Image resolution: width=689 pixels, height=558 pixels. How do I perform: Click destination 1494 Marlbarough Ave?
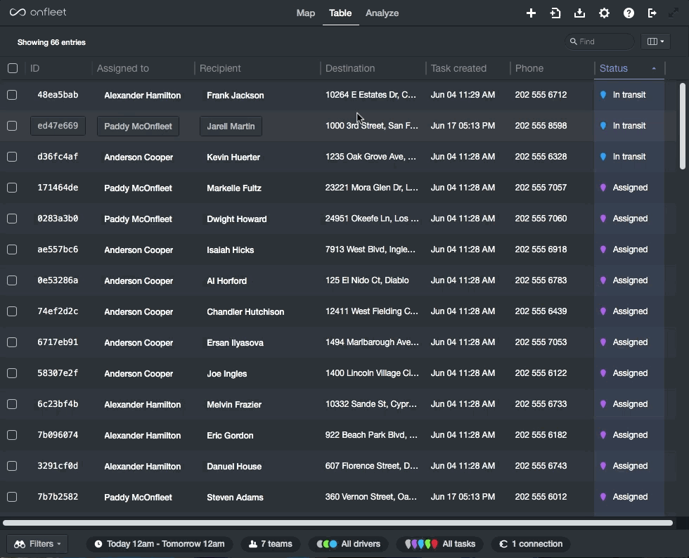(372, 342)
